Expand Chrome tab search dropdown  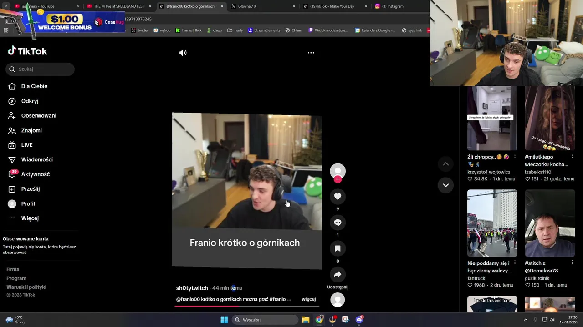coord(6,6)
